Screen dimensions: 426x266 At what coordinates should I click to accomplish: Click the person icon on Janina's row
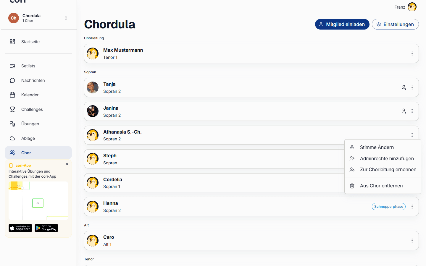pyautogui.click(x=404, y=111)
